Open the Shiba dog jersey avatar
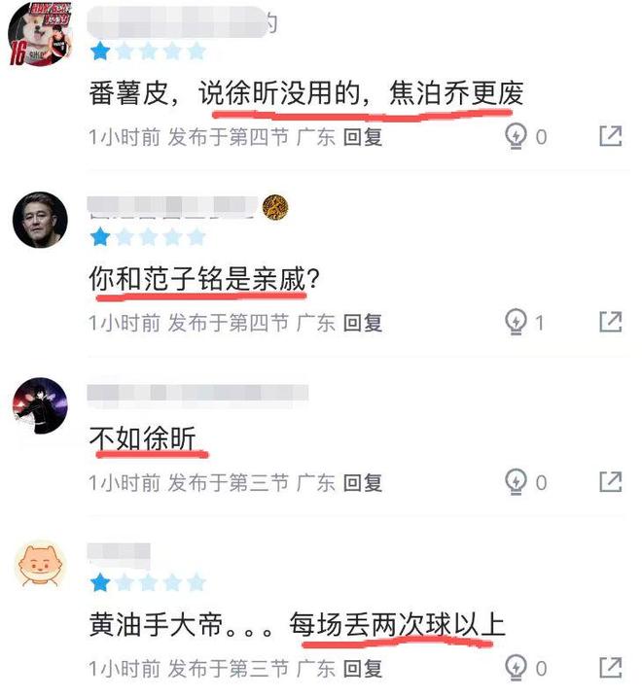Image resolution: width=642 pixels, height=697 pixels. click(x=41, y=34)
